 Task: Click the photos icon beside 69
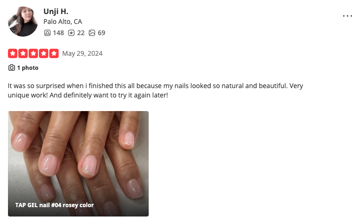click(x=92, y=33)
